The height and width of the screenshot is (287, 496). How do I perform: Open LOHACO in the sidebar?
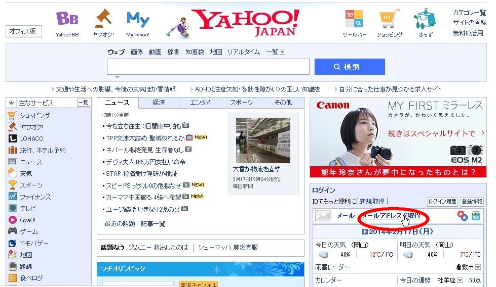pyautogui.click(x=31, y=139)
